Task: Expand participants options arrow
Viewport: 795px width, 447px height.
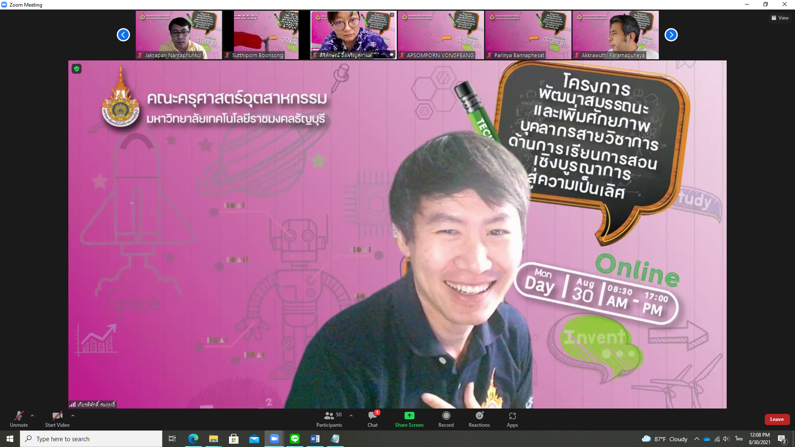Action: pyautogui.click(x=351, y=416)
